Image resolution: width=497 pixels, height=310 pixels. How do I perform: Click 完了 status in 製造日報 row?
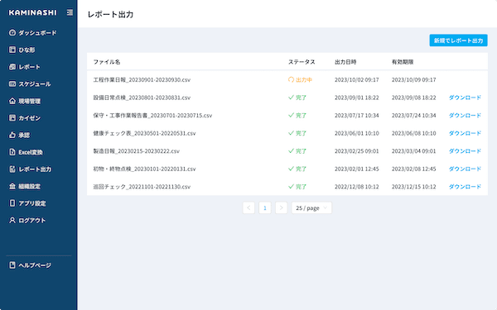pos(302,151)
